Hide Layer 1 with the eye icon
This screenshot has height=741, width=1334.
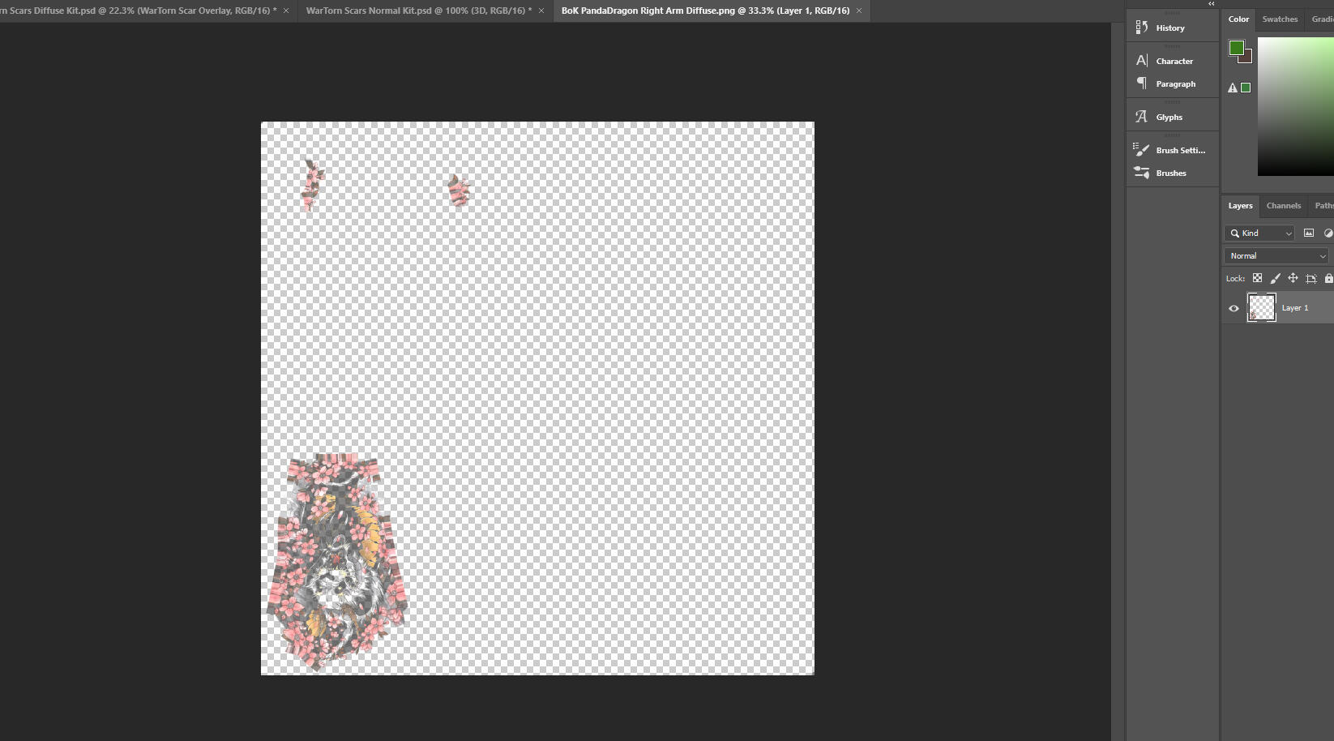(x=1234, y=308)
